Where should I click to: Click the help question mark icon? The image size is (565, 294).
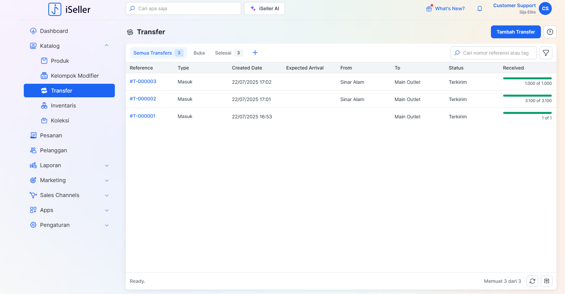[x=550, y=32]
